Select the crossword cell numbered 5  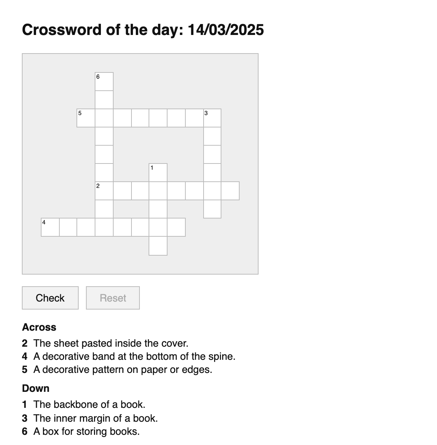tap(86, 118)
